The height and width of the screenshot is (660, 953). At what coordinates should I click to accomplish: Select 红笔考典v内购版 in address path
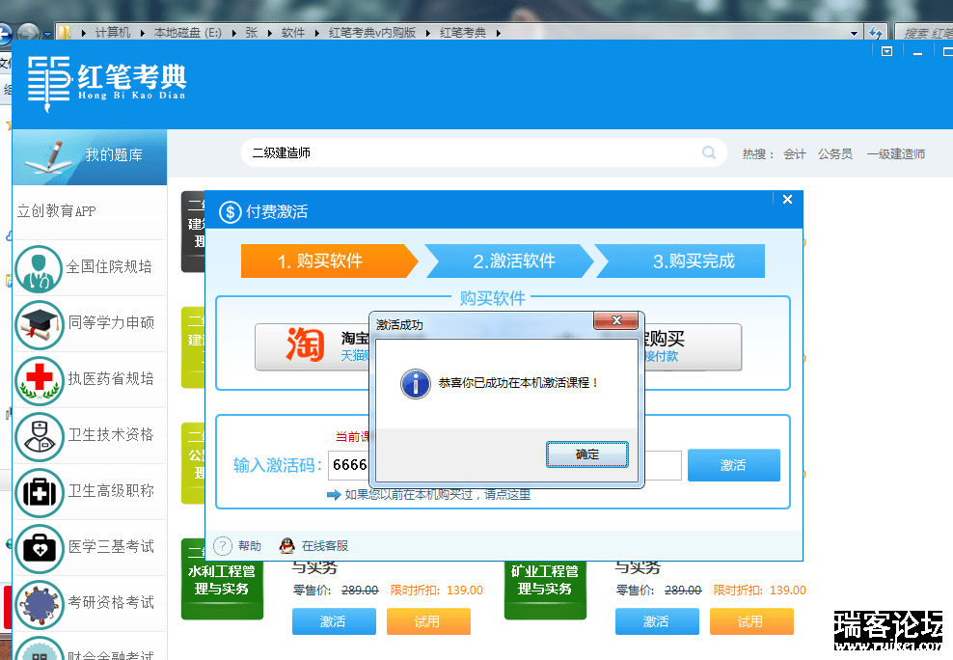[x=372, y=33]
